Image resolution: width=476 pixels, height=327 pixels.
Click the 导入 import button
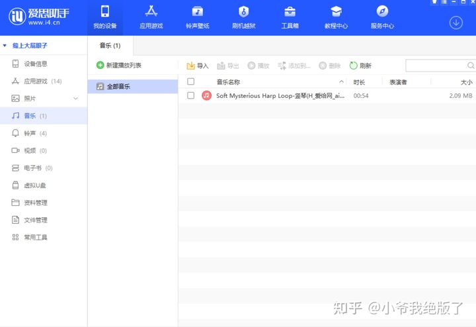coord(198,66)
